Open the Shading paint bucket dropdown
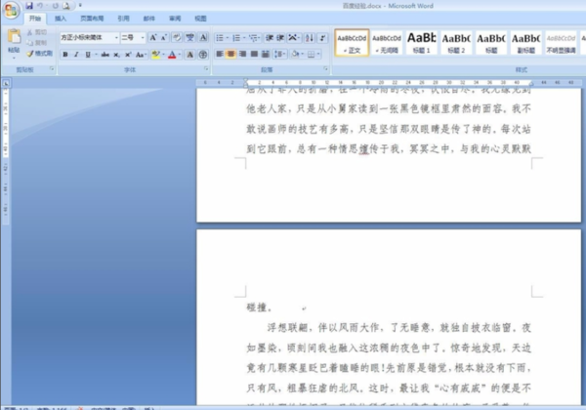 (296, 54)
